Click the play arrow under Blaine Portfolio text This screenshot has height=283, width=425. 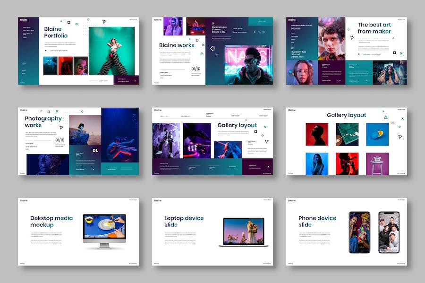pos(46,50)
